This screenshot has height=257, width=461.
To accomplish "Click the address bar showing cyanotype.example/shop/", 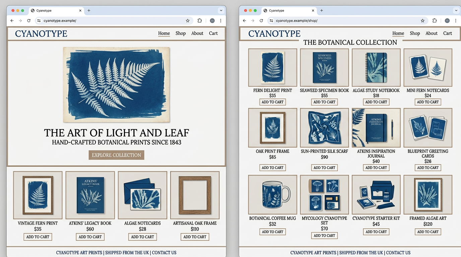I will [x=345, y=21].
